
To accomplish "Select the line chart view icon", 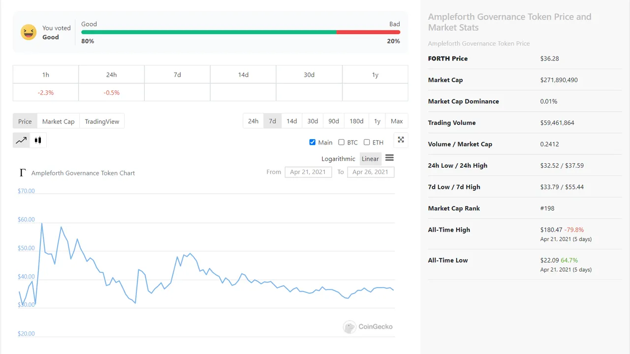I will [x=21, y=140].
